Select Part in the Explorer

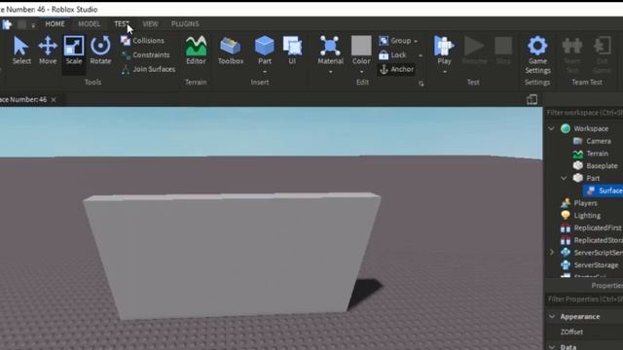click(593, 178)
